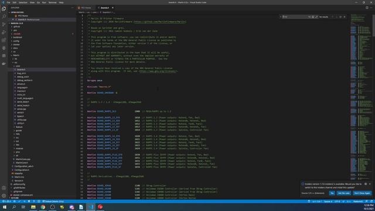Open Task View on the taskbar
Image resolution: width=375 pixels, height=211 pixels.
tap(23, 207)
